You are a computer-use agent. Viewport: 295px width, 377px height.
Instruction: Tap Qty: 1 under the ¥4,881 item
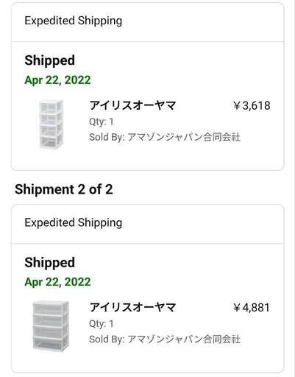click(x=102, y=324)
